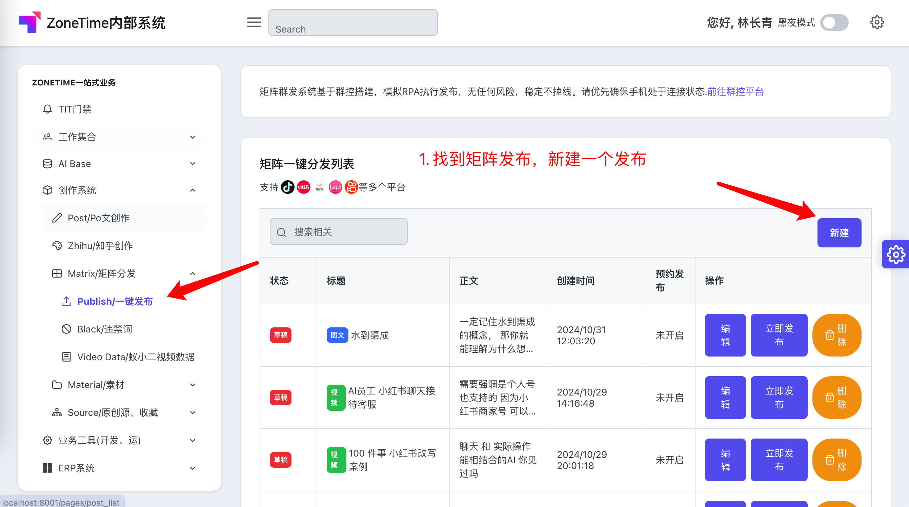Open Video Data/蚁小二视频数据 menu item

(x=129, y=357)
